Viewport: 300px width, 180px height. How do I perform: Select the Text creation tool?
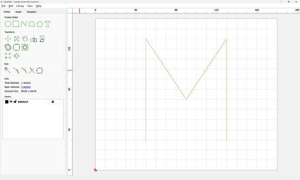pos(47,24)
